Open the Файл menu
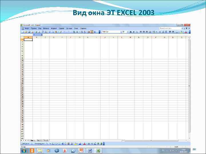The width and height of the screenshot is (206, 154). [x=27, y=28]
